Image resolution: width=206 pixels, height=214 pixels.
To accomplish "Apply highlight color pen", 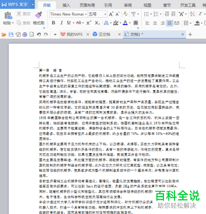I will (116, 23).
